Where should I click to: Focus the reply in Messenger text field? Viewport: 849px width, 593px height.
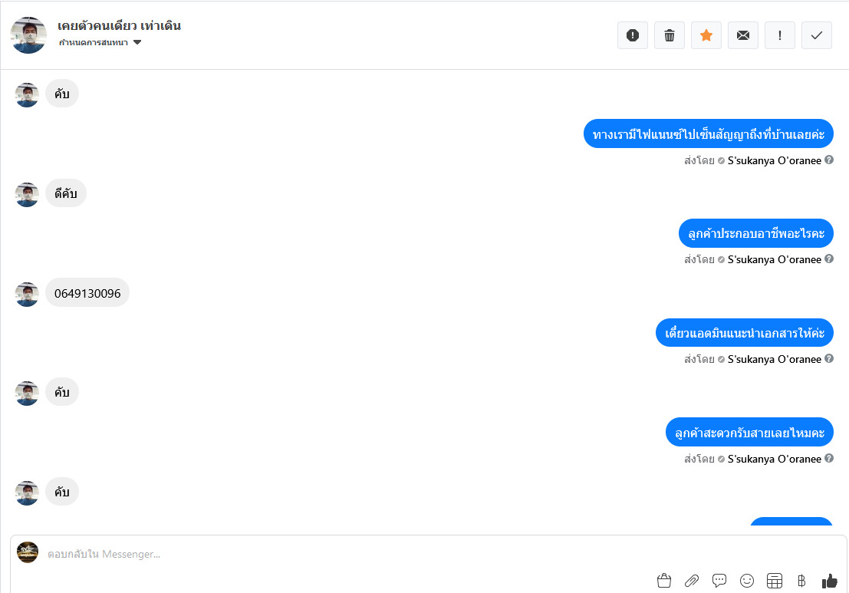[x=347, y=554]
